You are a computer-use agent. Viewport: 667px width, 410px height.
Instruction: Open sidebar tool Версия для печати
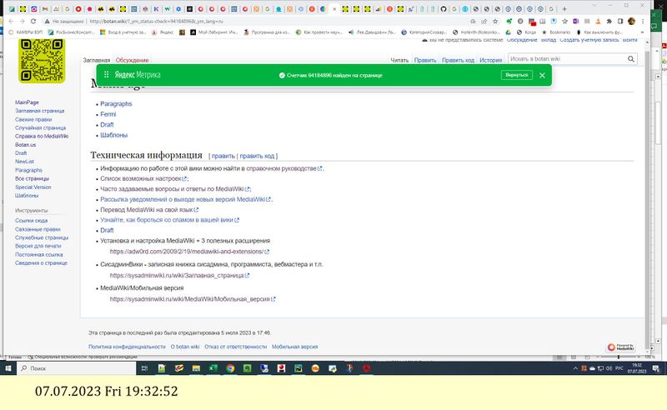38,247
